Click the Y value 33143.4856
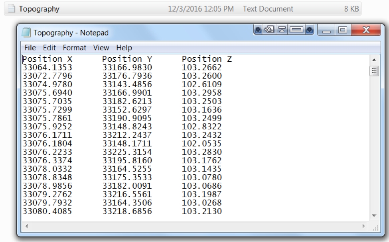389x242 pixels. coord(127,84)
